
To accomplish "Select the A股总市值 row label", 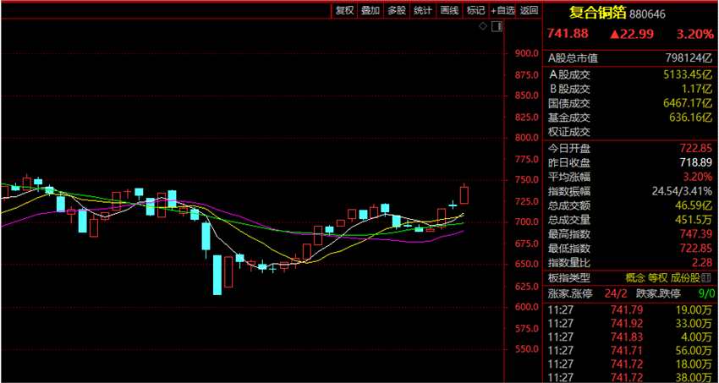I will tap(574, 58).
